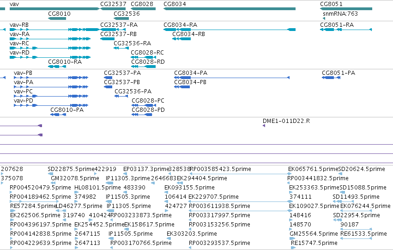Select the HL08101.5prime EST label

[x=98, y=188]
